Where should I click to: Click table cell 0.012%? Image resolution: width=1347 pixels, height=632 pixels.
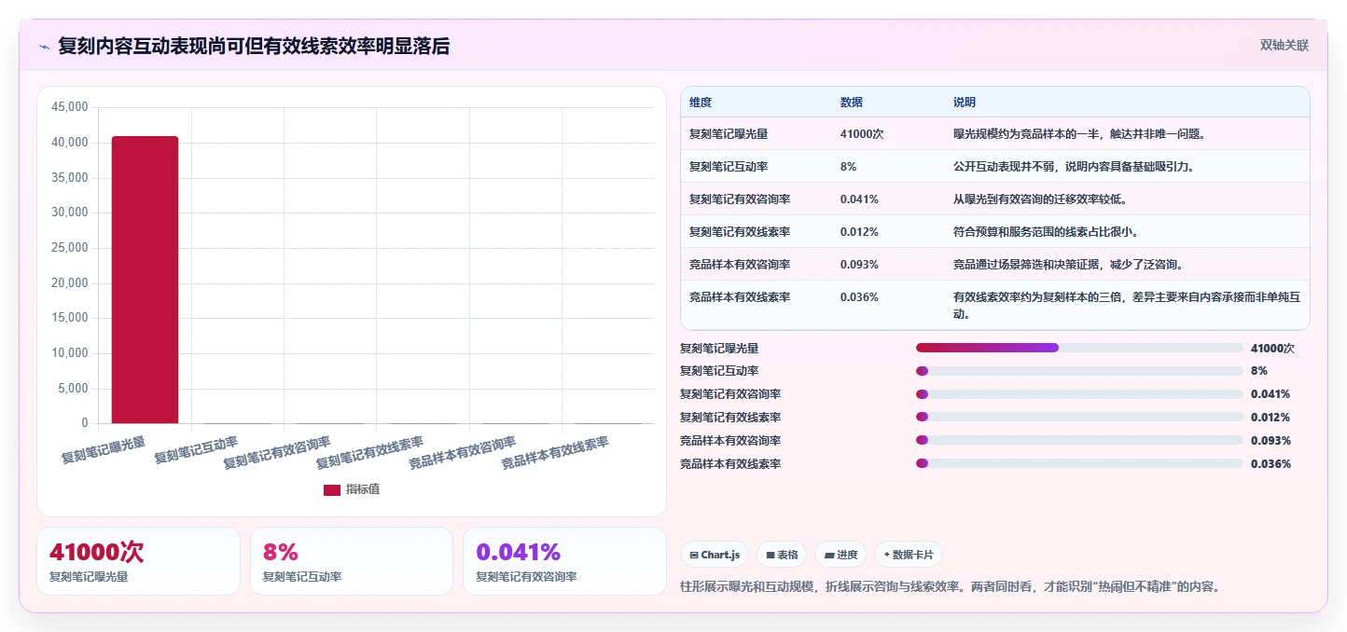tap(859, 232)
